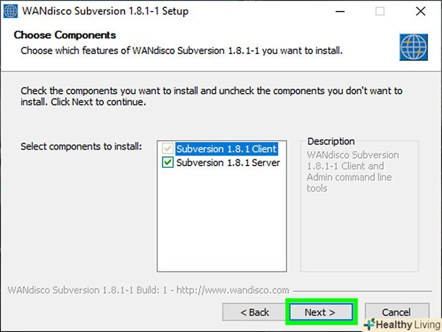
Task: Click the setup window title text
Action: pyautogui.click(x=106, y=11)
